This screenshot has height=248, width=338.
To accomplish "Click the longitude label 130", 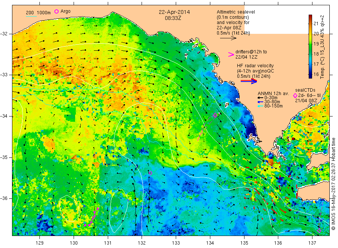I will point(74,243).
